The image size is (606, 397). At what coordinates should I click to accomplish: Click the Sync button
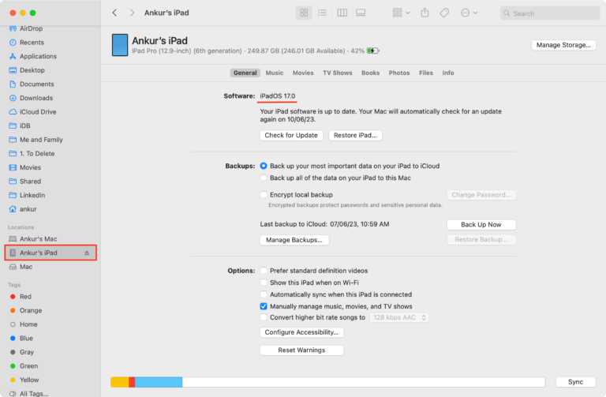click(x=575, y=382)
